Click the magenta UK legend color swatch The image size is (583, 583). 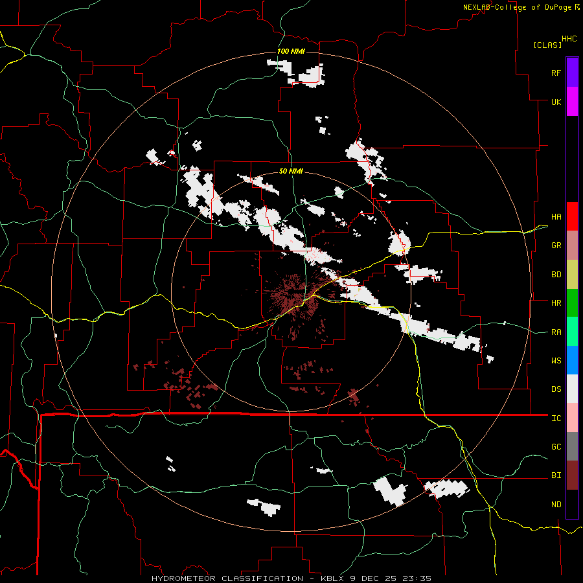572,102
